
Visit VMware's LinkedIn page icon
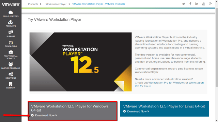click(197, 4)
